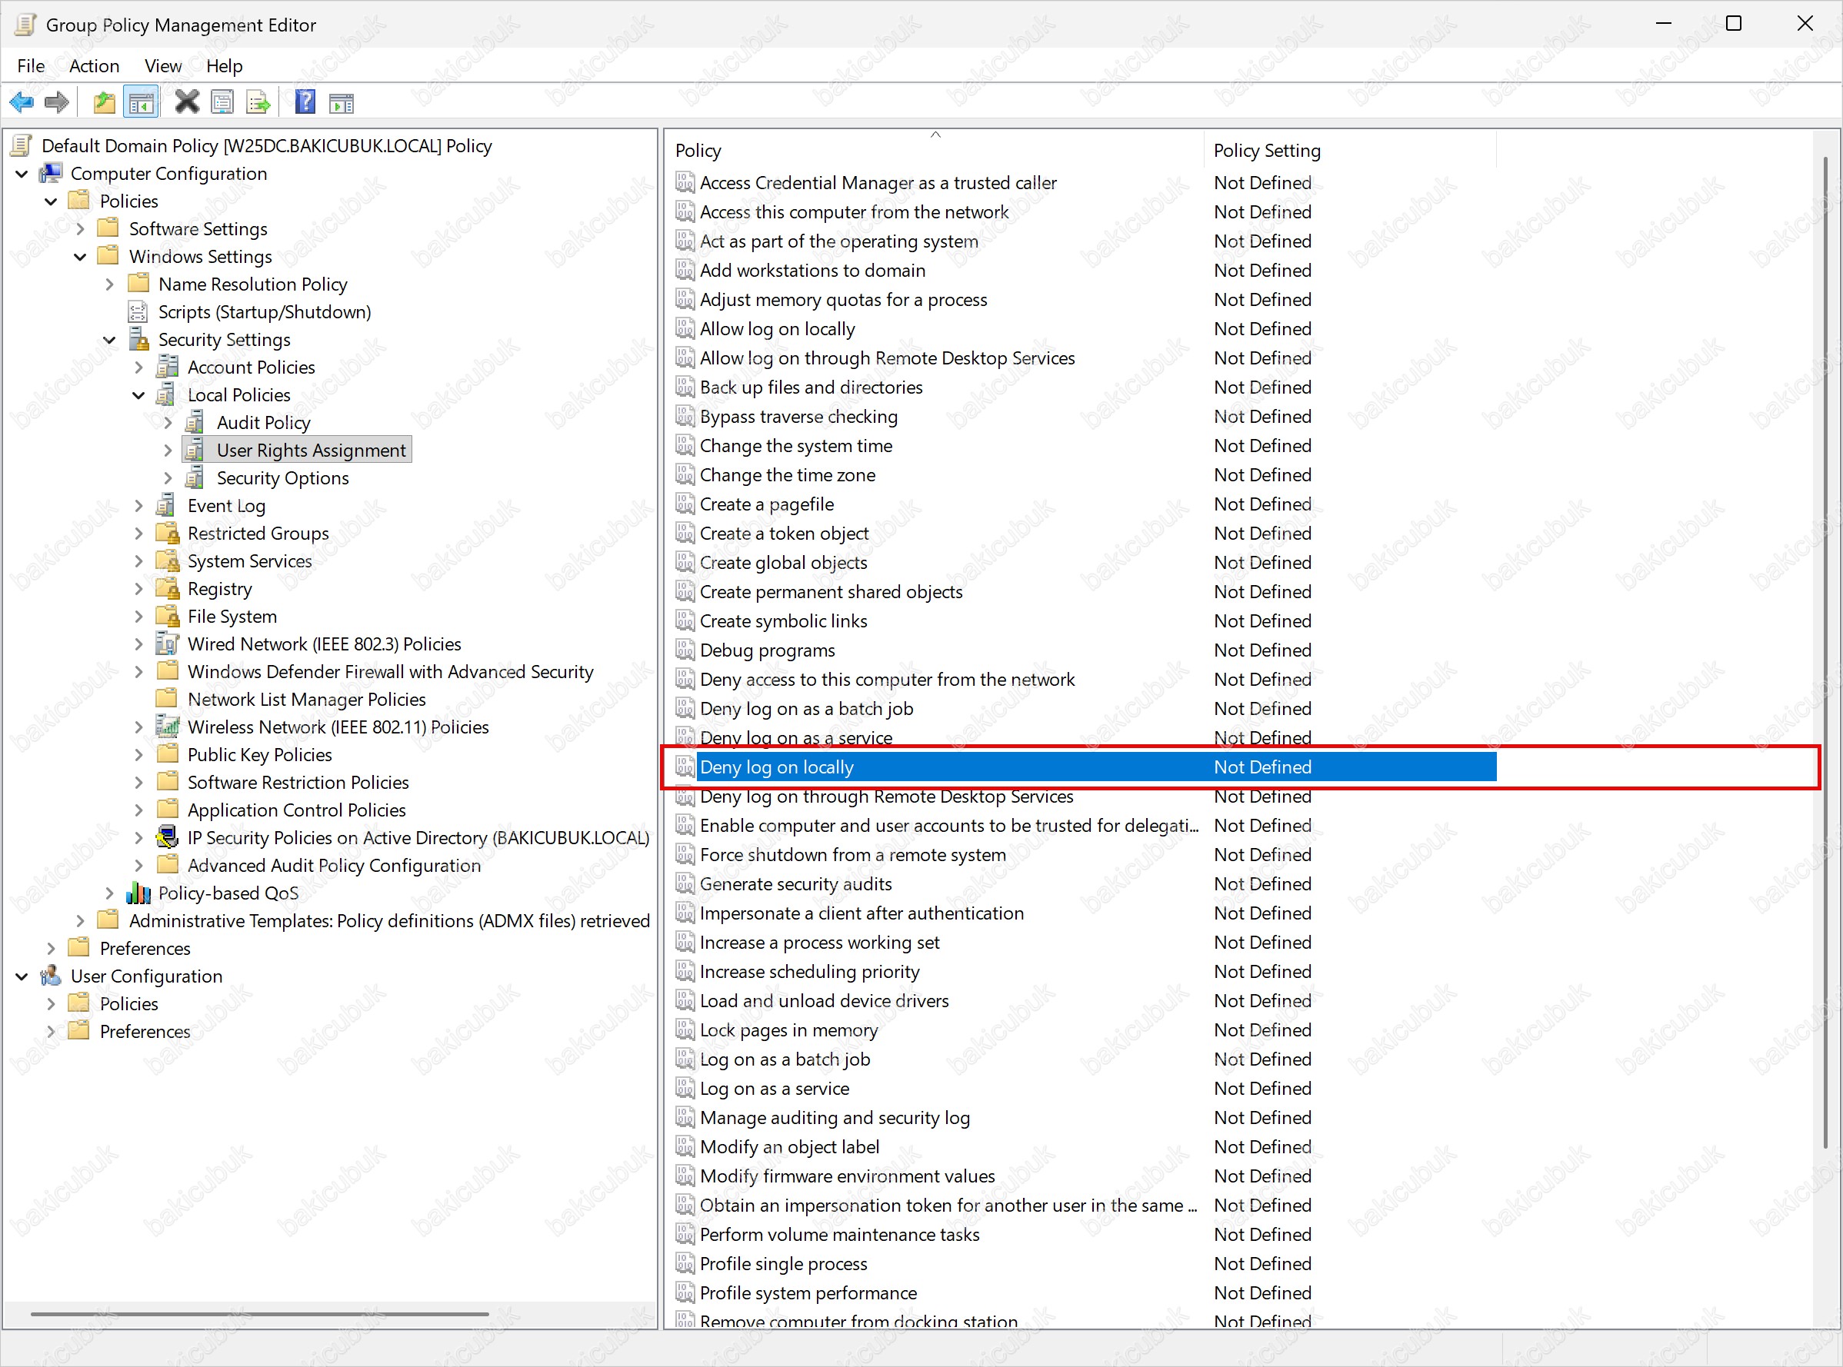The width and height of the screenshot is (1843, 1367).
Task: Select Software Restriction Policies tree item
Action: pyautogui.click(x=298, y=782)
